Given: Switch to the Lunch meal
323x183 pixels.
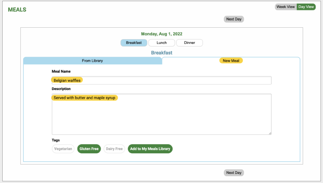Looking at the screenshot, I should point(162,43).
